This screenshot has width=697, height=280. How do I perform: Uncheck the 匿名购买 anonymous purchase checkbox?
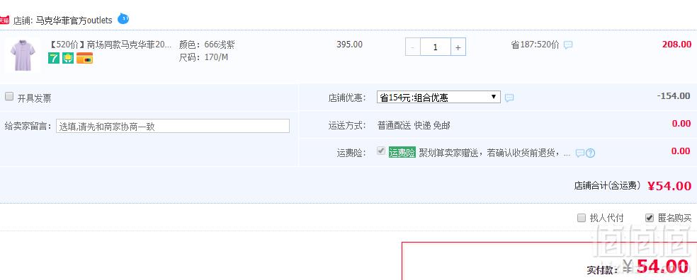click(650, 218)
